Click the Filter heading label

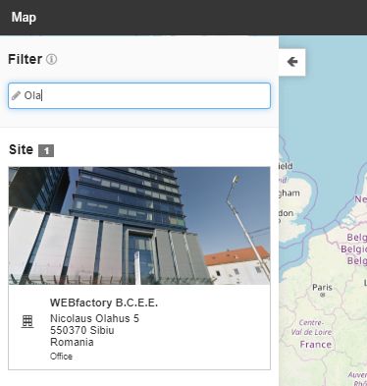click(x=26, y=59)
